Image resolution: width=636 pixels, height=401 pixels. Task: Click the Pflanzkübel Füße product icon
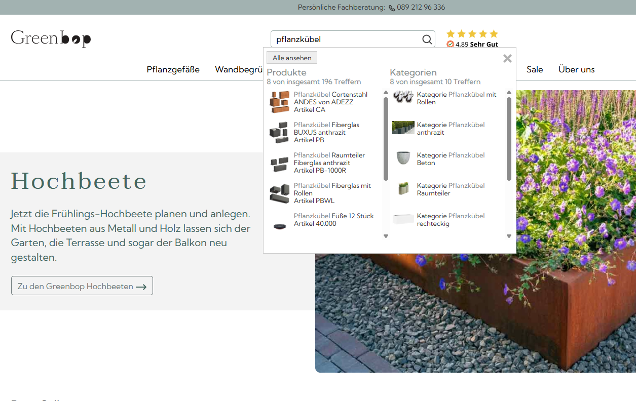pos(279,225)
